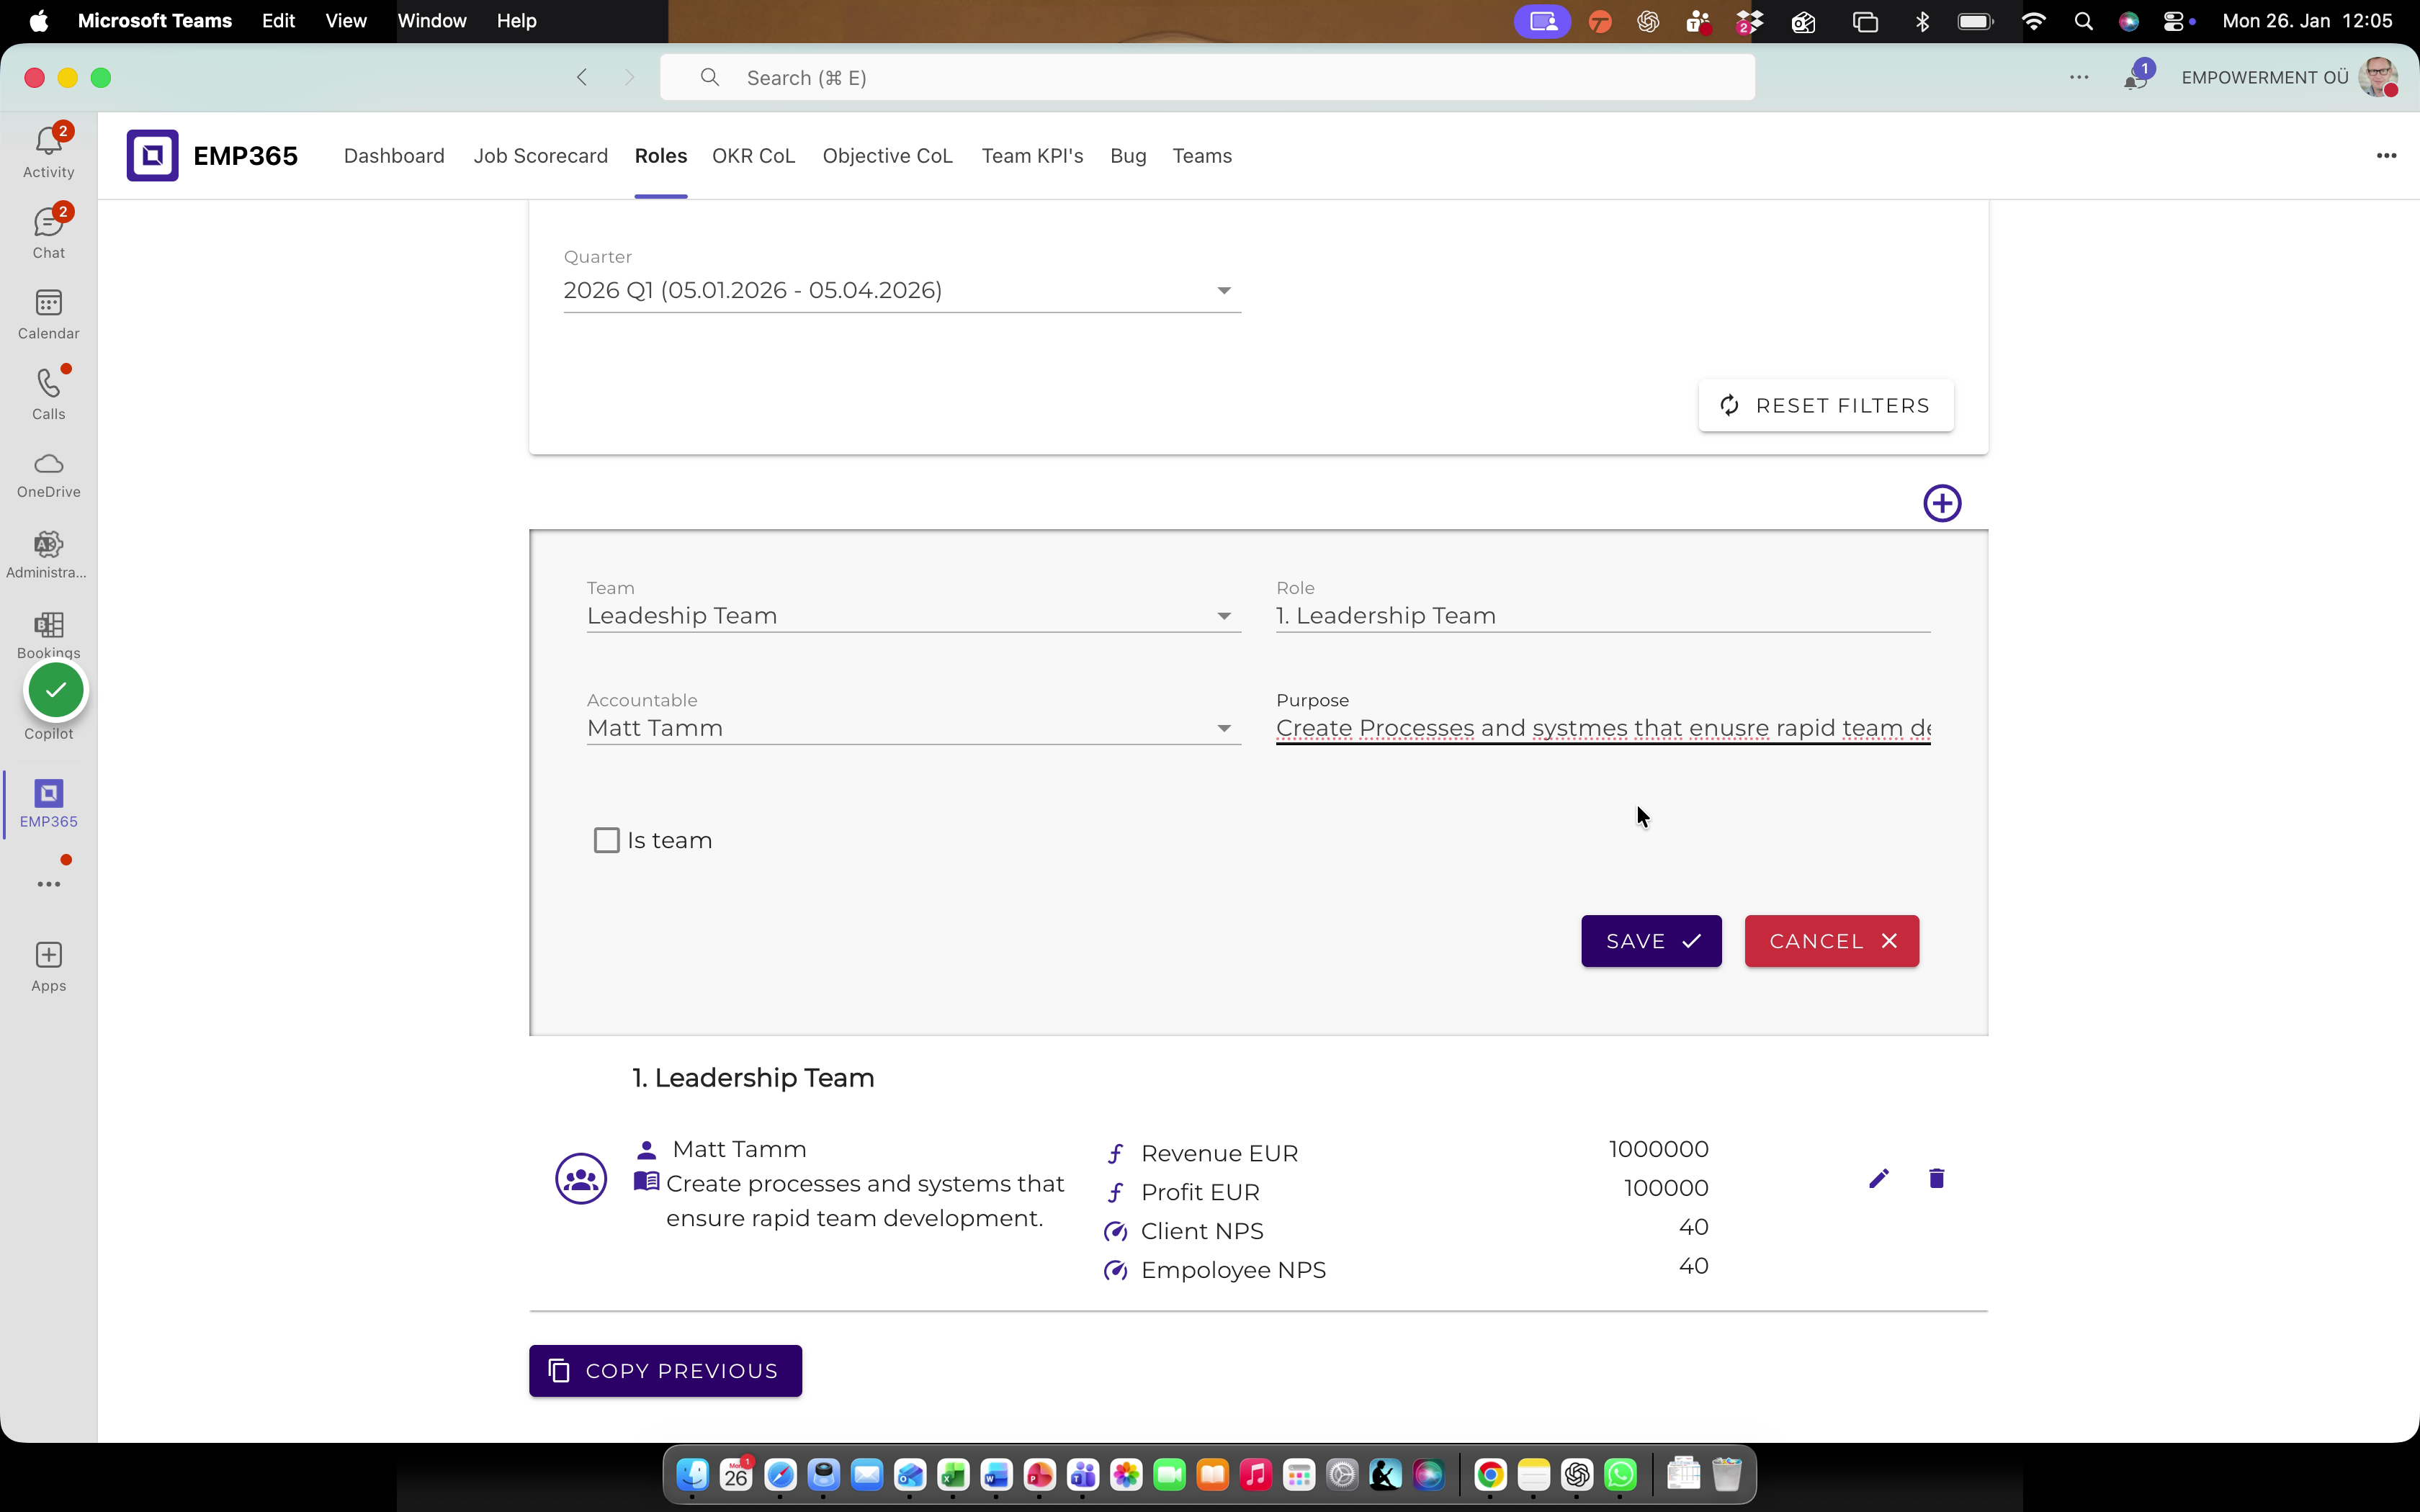The height and width of the screenshot is (1512, 2420).
Task: Open the Team KPI's tab
Action: [x=1032, y=156]
